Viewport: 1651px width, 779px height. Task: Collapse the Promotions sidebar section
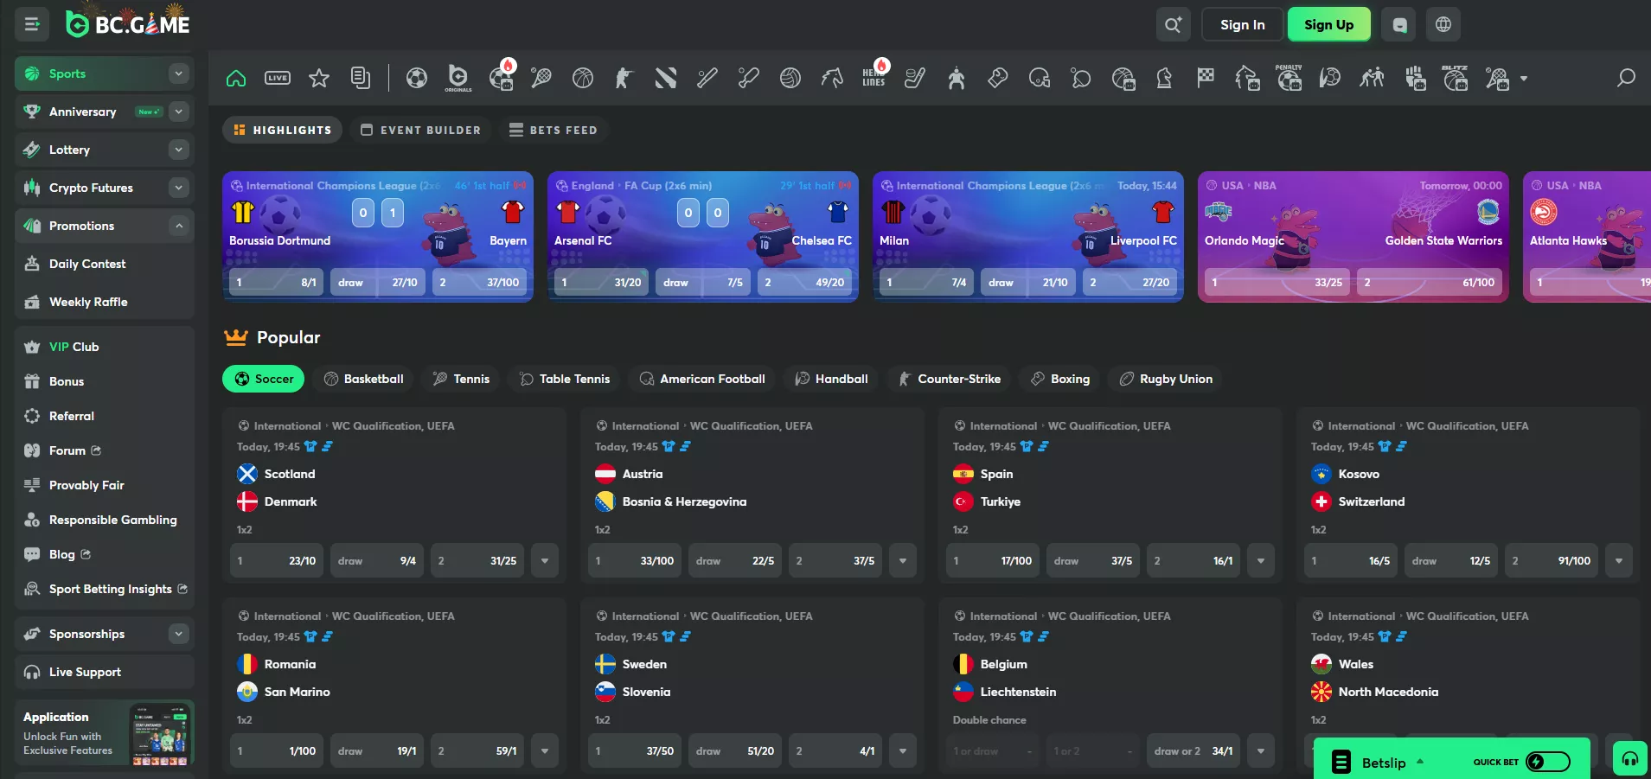tap(179, 226)
